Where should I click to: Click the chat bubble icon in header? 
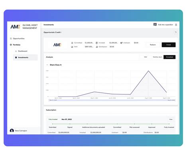pyautogui.click(x=155, y=25)
